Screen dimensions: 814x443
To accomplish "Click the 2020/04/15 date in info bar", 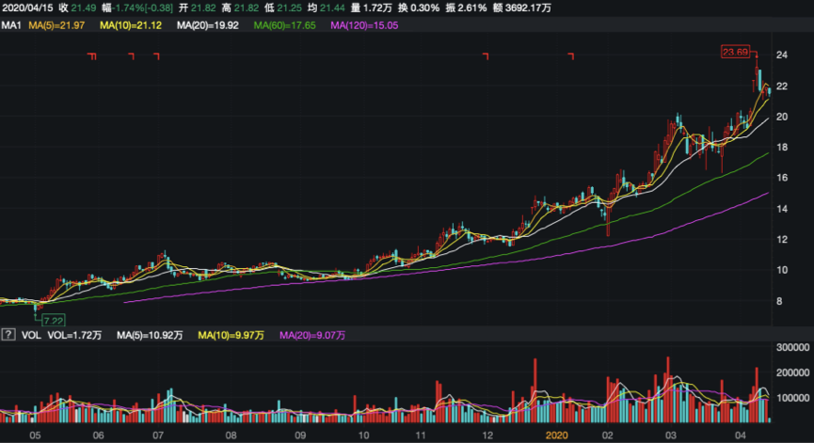I will [x=27, y=8].
